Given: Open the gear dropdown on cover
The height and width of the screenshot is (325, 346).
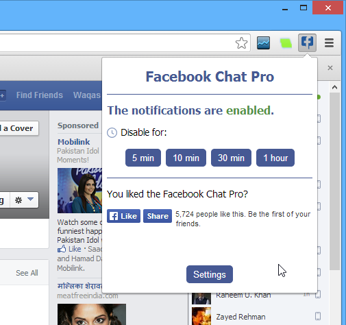Looking at the screenshot, I should pos(24,200).
